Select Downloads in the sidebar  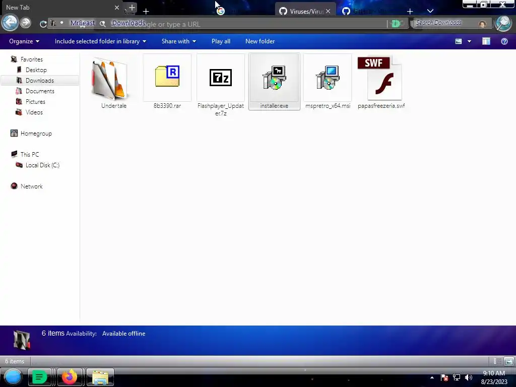tap(39, 80)
